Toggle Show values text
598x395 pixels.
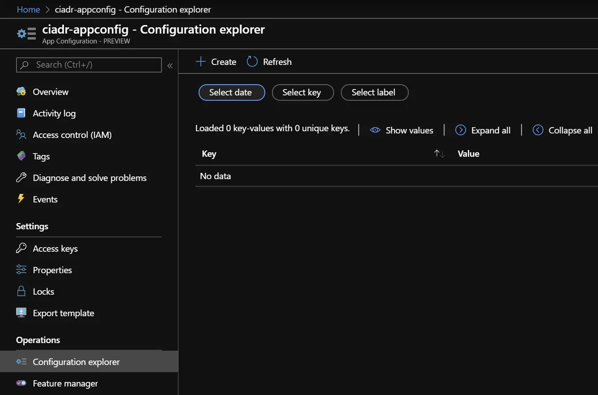click(409, 130)
